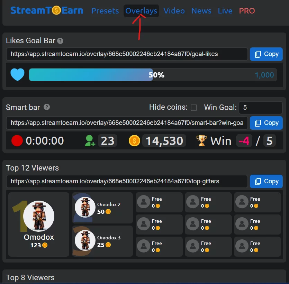The image size is (289, 284).
Task: Click the blue heart icon on likes bar
Action: pyautogui.click(x=17, y=75)
